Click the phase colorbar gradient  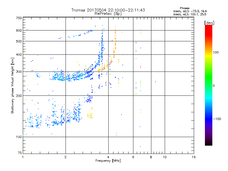point(209,85)
